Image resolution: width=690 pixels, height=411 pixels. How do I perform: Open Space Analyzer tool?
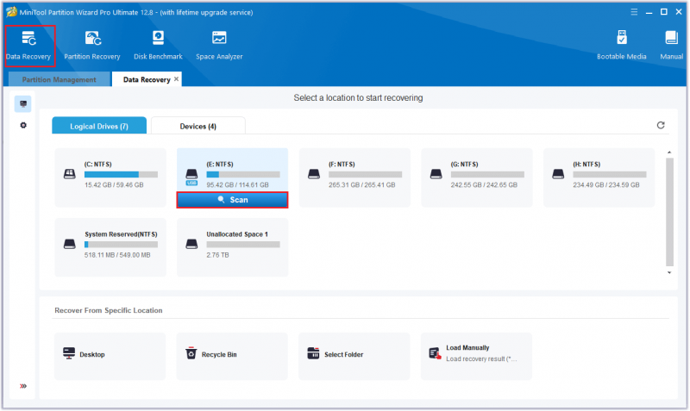(219, 46)
